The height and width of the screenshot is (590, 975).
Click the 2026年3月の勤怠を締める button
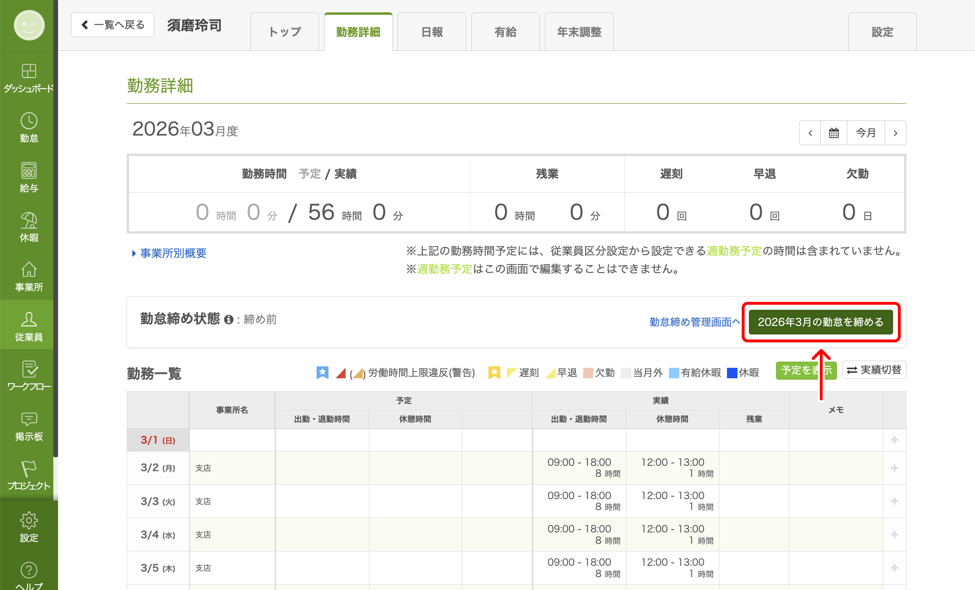click(x=821, y=322)
